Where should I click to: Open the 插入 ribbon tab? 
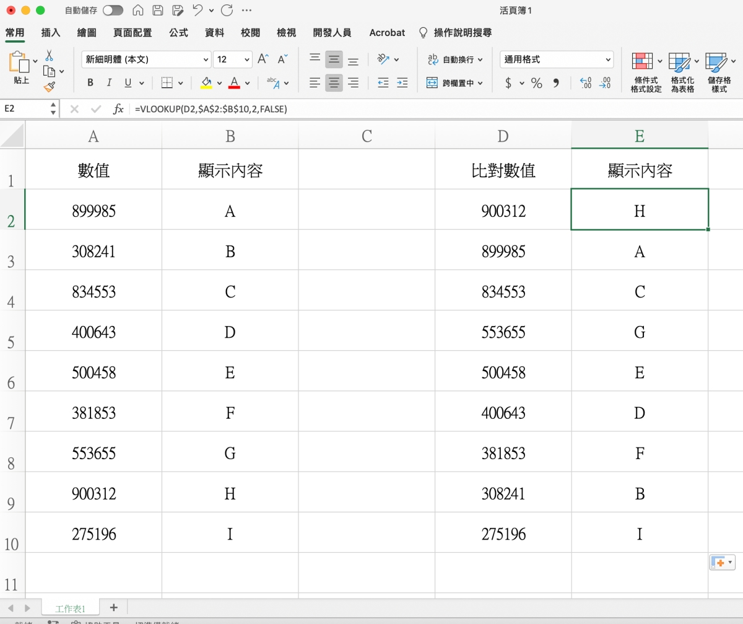tap(51, 33)
